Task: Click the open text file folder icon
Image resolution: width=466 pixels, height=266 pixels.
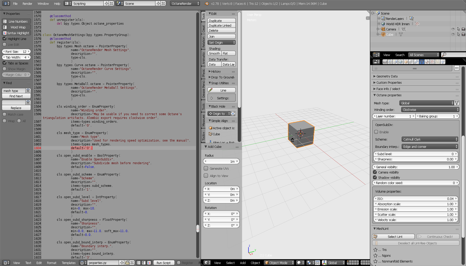Action: pyautogui.click(x=127, y=262)
